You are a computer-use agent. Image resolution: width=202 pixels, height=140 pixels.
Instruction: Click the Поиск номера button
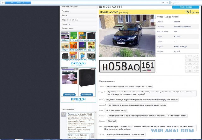pos(186,7)
